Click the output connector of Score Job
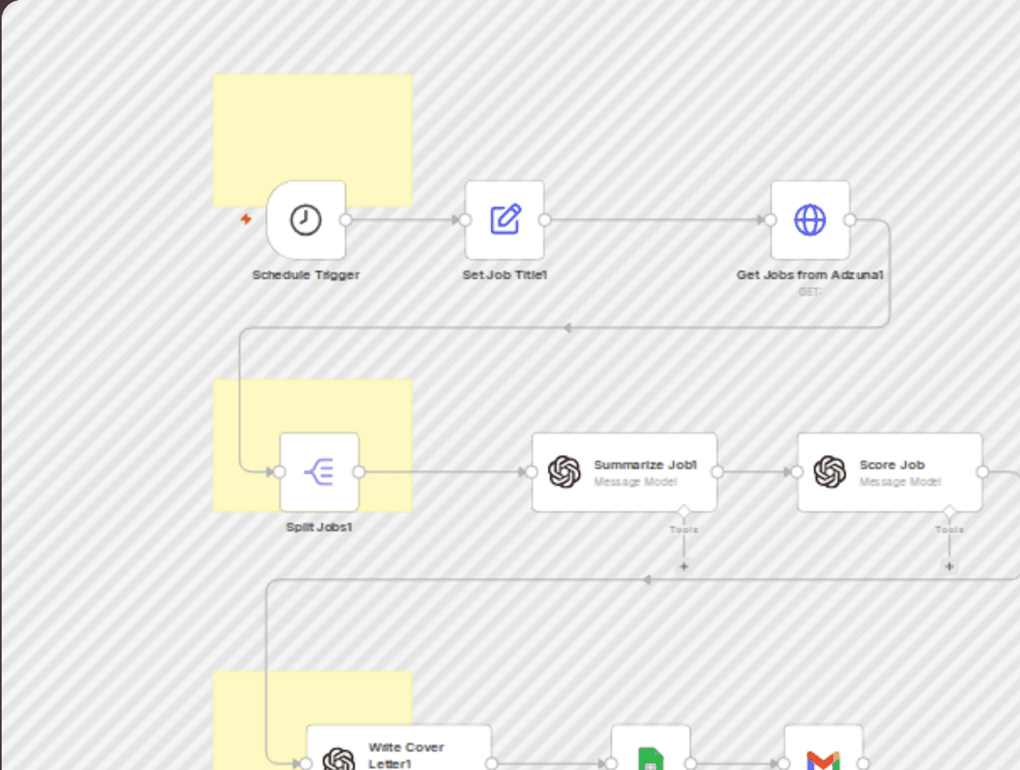The image size is (1020, 770). tap(982, 472)
